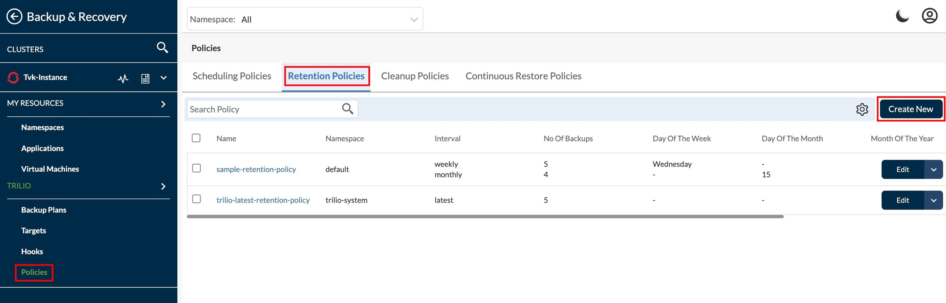Switch to the Scheduling Policies tab
This screenshot has height=303, width=946.
232,76
